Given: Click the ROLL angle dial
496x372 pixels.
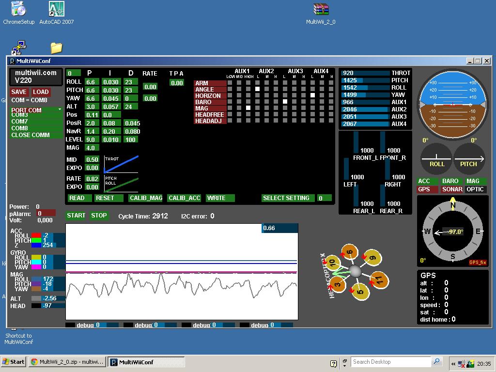Looking at the screenshot, I should click(436, 159).
